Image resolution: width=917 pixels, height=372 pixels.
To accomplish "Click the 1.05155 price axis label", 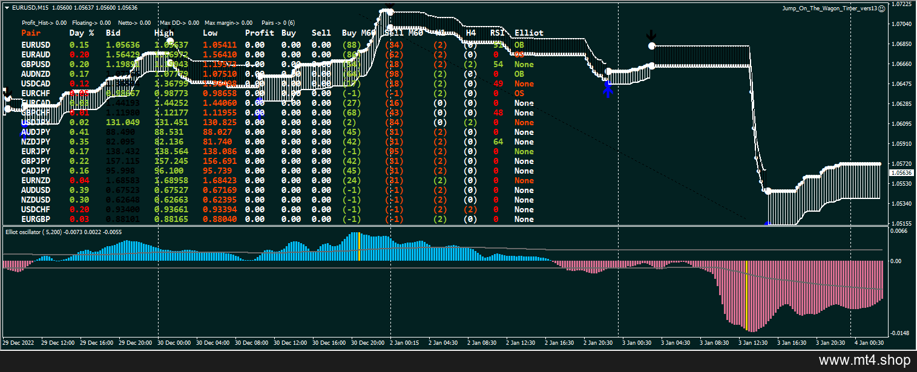I will [902, 223].
